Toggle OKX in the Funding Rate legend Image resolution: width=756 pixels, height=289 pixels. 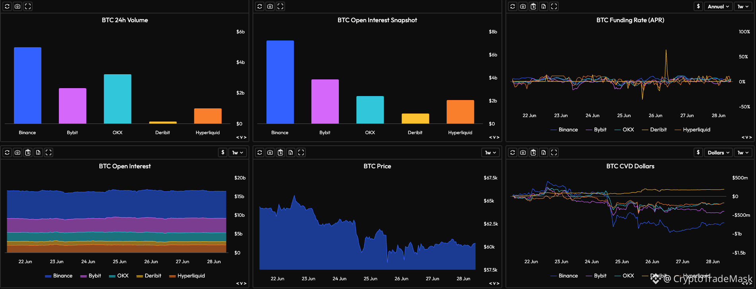tap(624, 130)
